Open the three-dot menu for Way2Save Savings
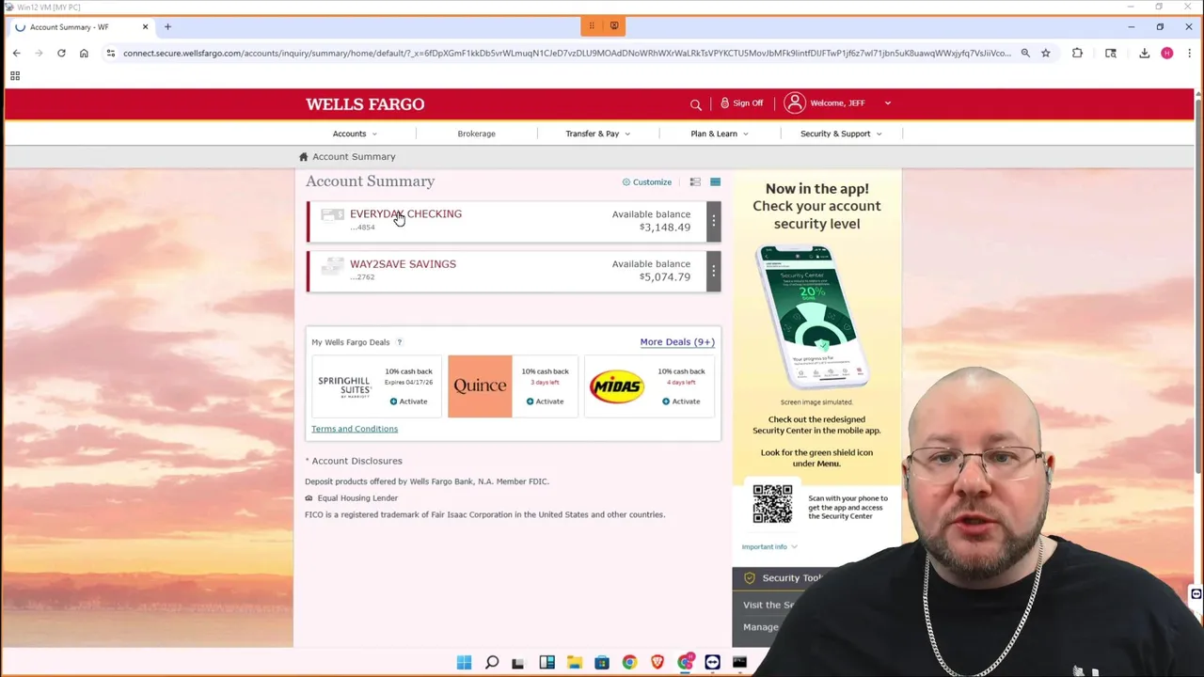This screenshot has width=1204, height=677. tap(714, 272)
